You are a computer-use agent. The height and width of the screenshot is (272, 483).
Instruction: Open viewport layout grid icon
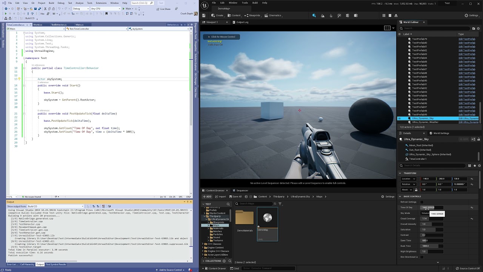click(387, 28)
